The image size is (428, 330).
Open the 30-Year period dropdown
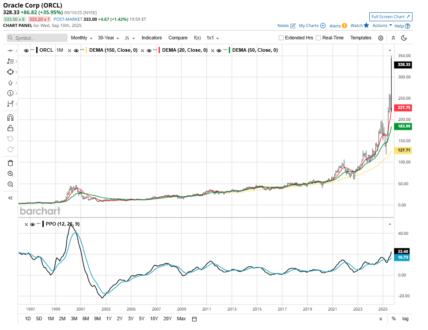108,38
